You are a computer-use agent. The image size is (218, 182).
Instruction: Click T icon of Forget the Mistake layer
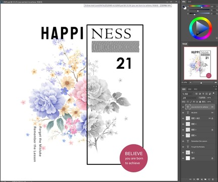(188, 147)
